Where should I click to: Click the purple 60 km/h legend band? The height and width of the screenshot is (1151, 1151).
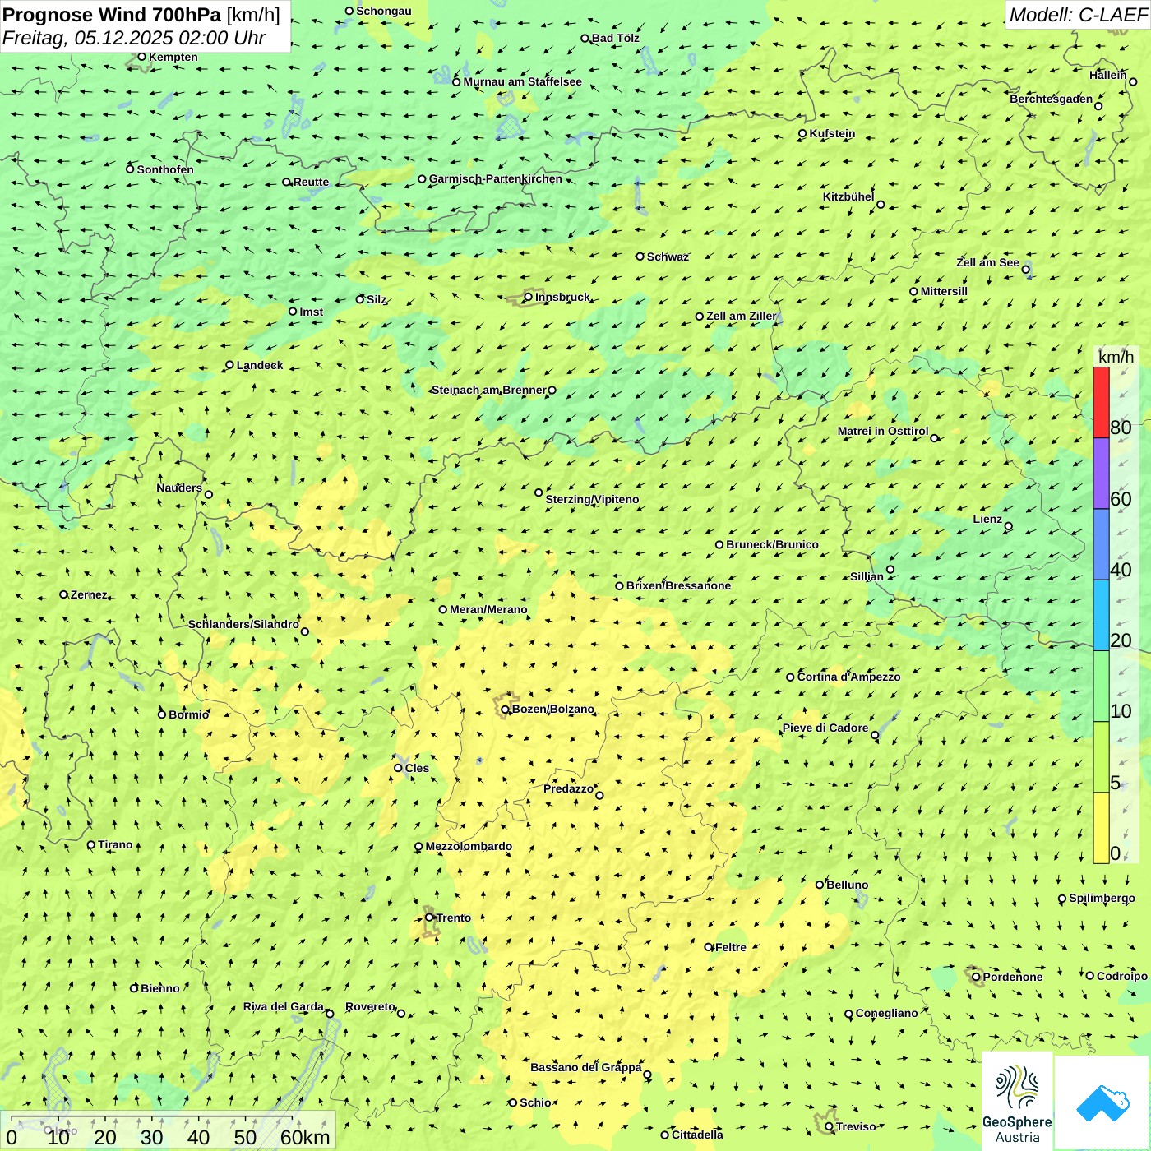1101,474
